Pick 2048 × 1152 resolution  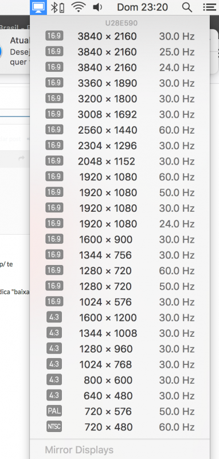(120, 161)
